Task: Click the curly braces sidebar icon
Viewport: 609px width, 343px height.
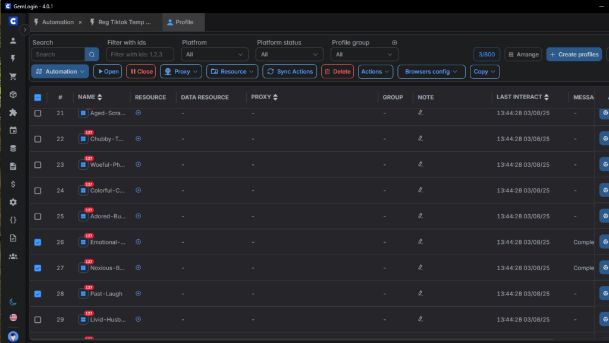Action: 13,220
